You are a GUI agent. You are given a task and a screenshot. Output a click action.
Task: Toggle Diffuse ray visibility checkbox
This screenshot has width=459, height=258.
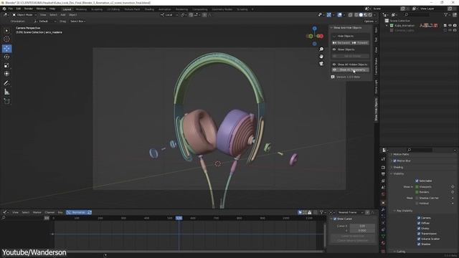click(419, 223)
